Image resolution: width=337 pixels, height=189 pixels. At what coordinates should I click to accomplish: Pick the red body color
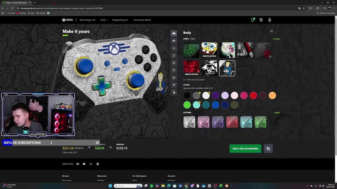tap(253, 96)
